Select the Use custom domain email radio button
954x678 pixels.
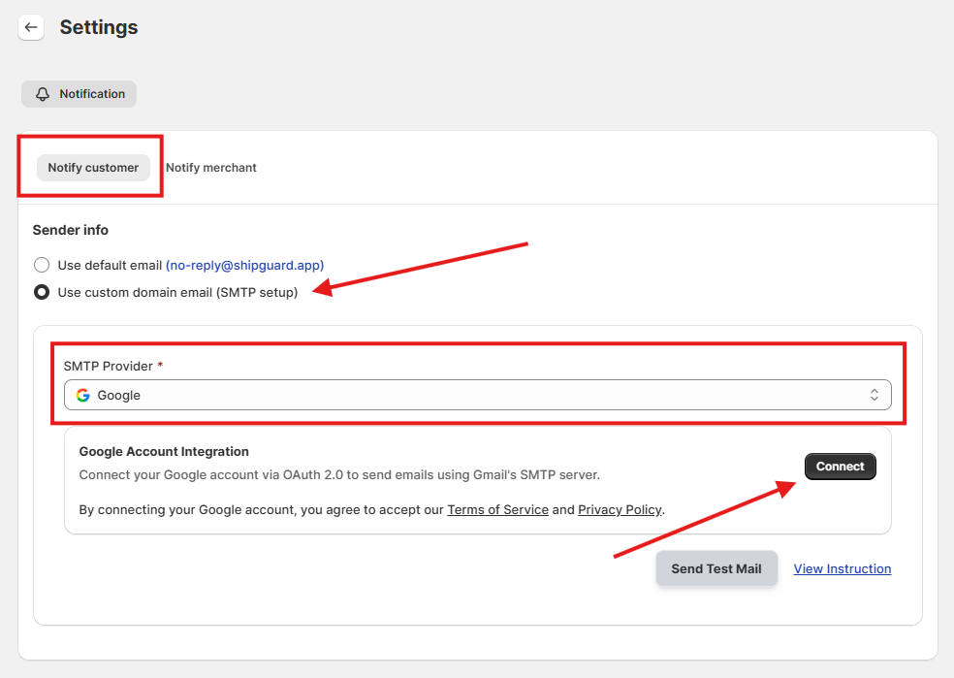pyautogui.click(x=42, y=292)
